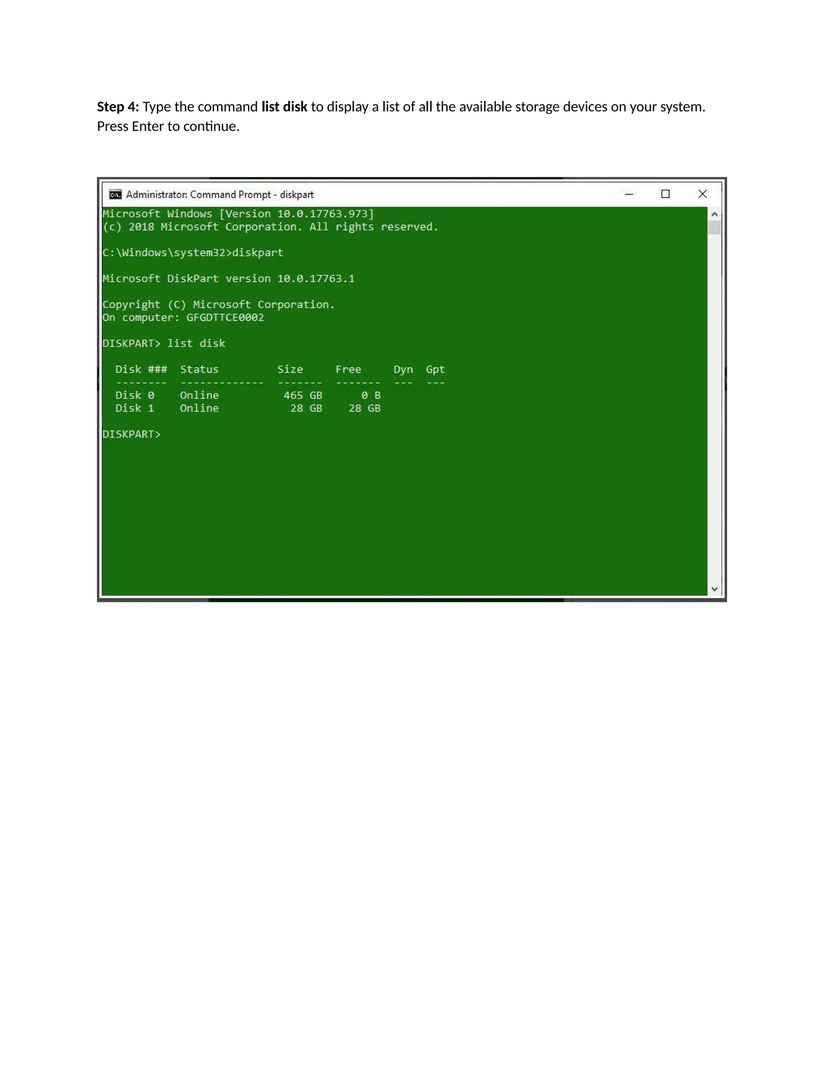Viewport: 824px width, 1067px height.
Task: Click '(c) 2018 Microsoft Corporation' rights line
Action: click(270, 227)
